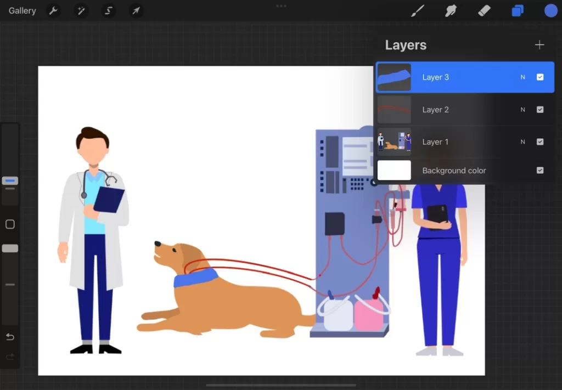This screenshot has height=390, width=562.
Task: Click the Layers panel title
Action: 406,45
